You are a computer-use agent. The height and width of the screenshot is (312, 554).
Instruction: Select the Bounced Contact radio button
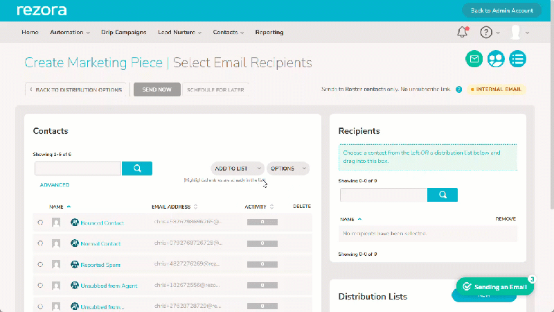(40, 223)
